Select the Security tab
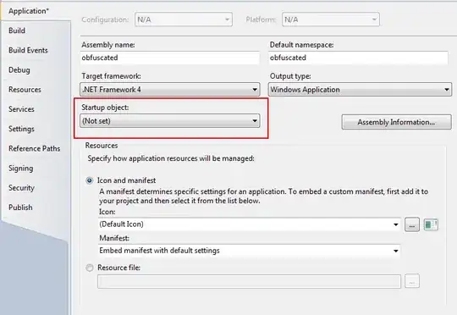Image resolution: width=457 pixels, height=315 pixels. [x=21, y=188]
